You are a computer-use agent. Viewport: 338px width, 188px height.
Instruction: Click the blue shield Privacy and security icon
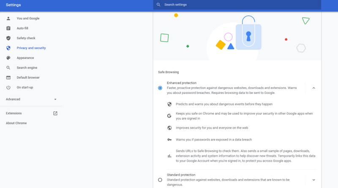[8, 48]
